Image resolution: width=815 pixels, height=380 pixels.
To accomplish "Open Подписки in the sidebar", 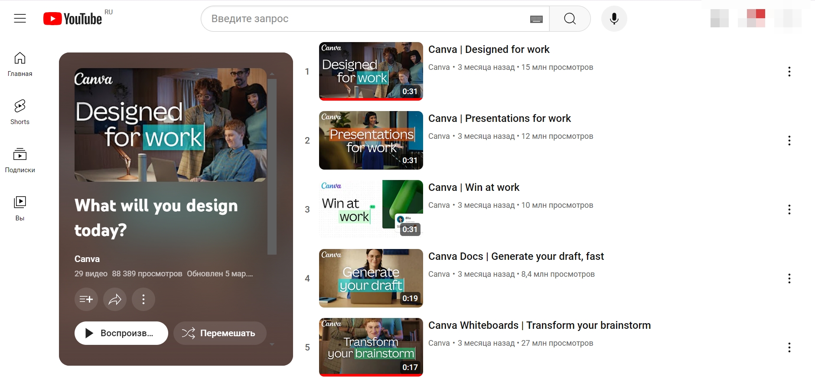I will coord(20,160).
